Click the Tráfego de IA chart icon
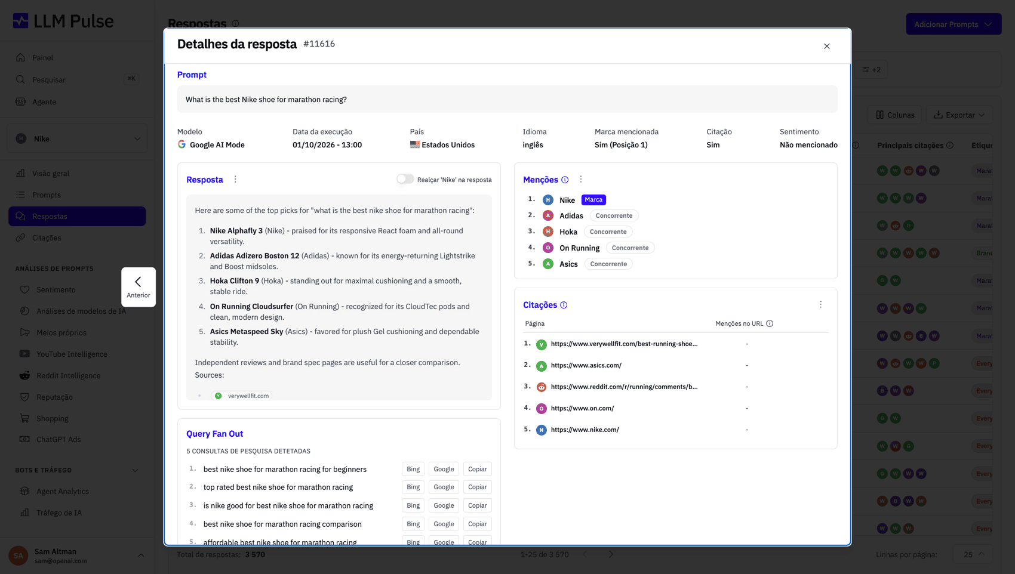The image size is (1015, 574). point(24,513)
